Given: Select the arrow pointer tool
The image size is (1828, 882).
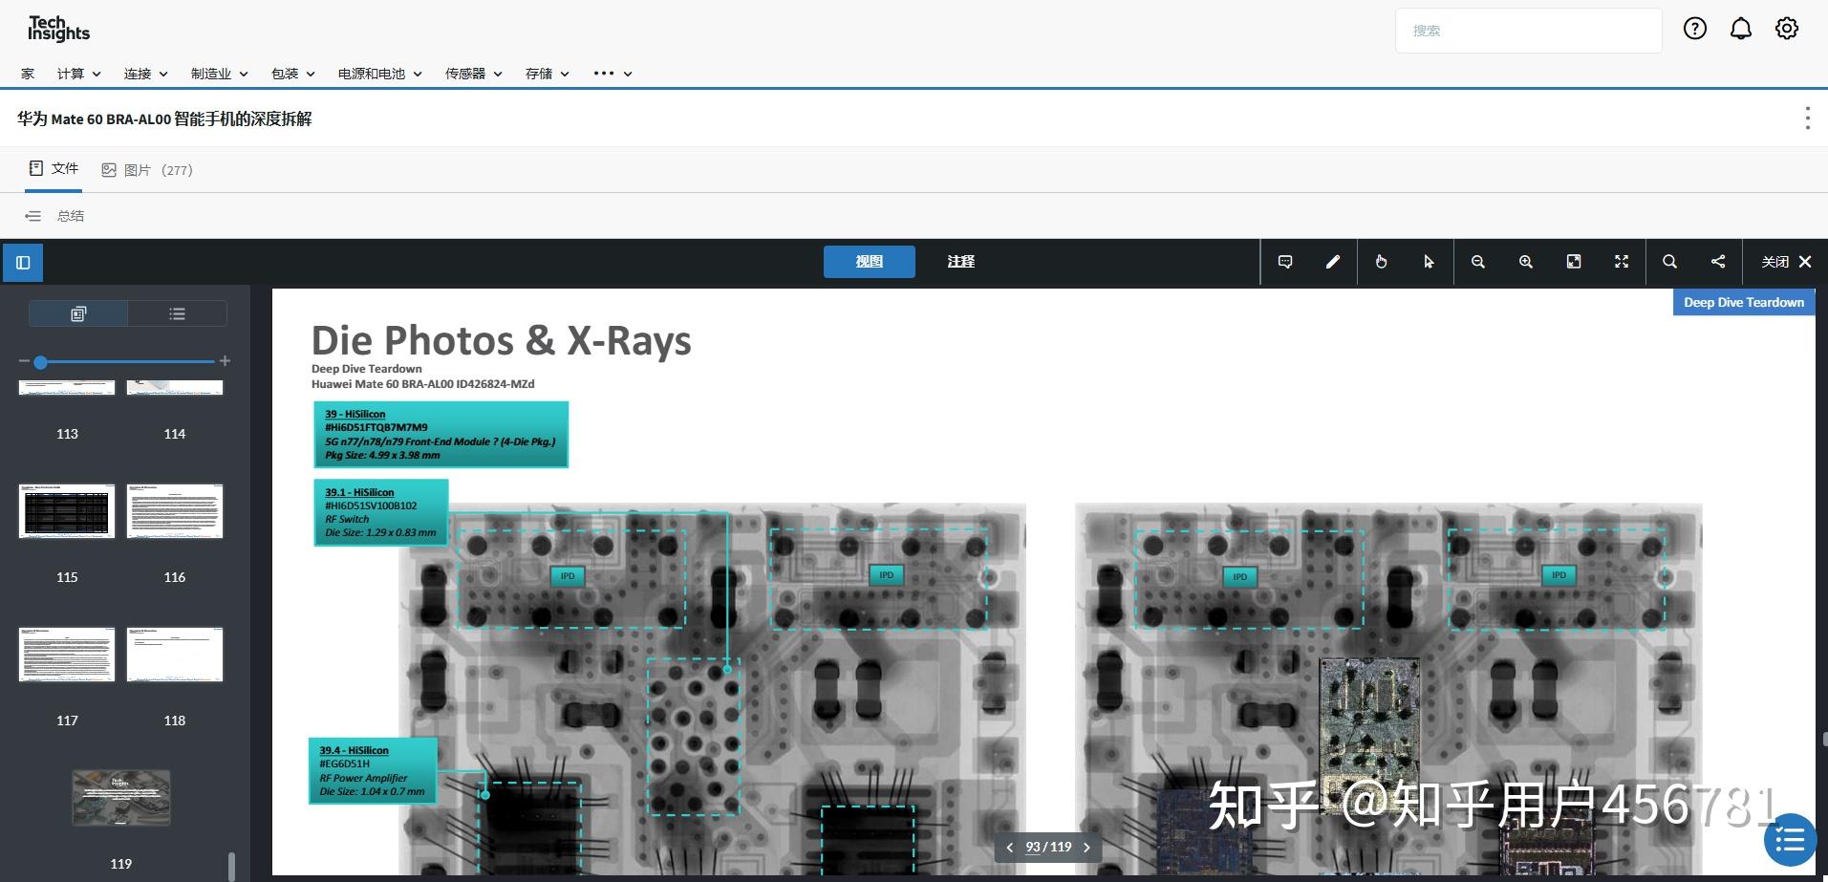Looking at the screenshot, I should (1429, 262).
